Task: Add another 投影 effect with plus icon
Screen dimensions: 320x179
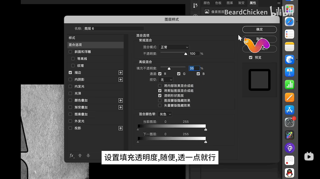Action: pyautogui.click(x=121, y=128)
